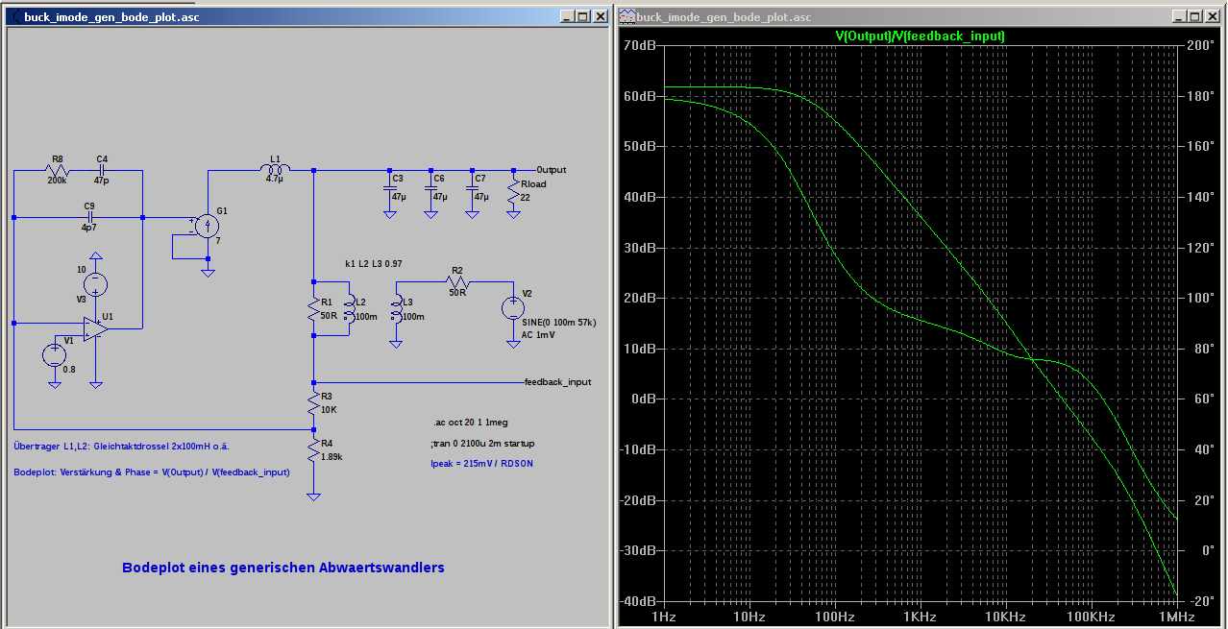Click the 0.8 value of V1
The image size is (1228, 629).
69,368
